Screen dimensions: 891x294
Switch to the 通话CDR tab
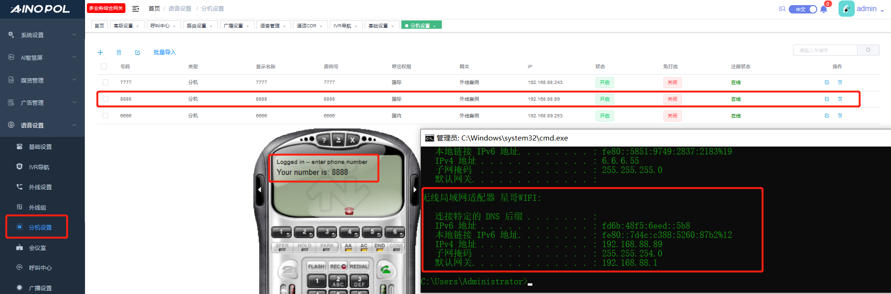pyautogui.click(x=307, y=26)
